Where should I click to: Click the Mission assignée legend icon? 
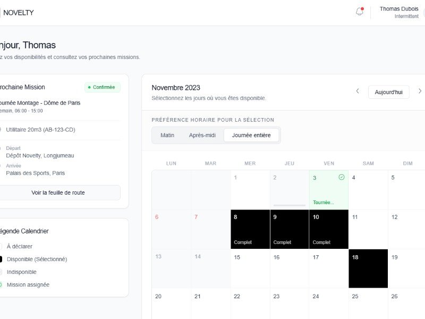click(1, 284)
